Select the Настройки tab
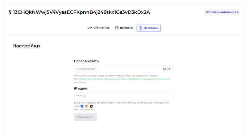Viewport: 250px width, 138px height. 149,28
